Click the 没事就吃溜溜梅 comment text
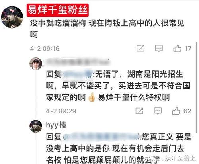This screenshot has height=164, width=199. (x=107, y=29)
